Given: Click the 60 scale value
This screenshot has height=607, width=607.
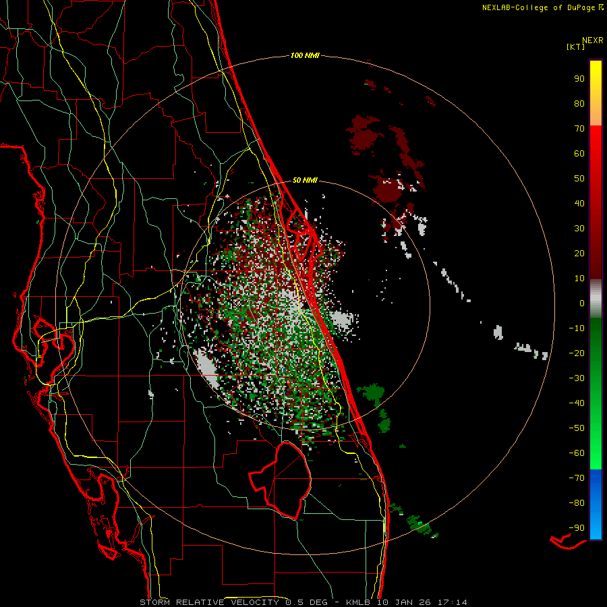Looking at the screenshot, I should pyautogui.click(x=579, y=153).
